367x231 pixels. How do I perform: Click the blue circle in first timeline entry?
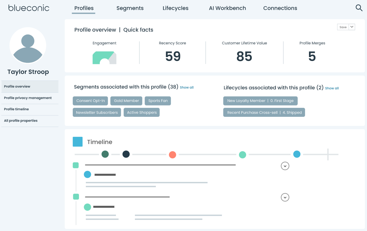(x=87, y=175)
